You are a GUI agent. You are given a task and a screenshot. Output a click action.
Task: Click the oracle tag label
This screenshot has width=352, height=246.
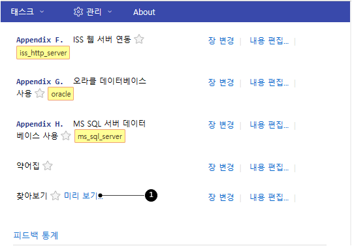[61, 94]
